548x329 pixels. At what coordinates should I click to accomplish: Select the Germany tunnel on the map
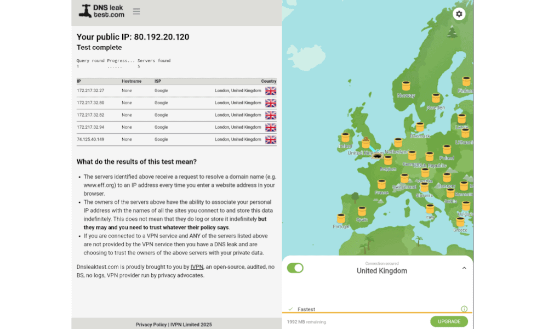click(412, 155)
